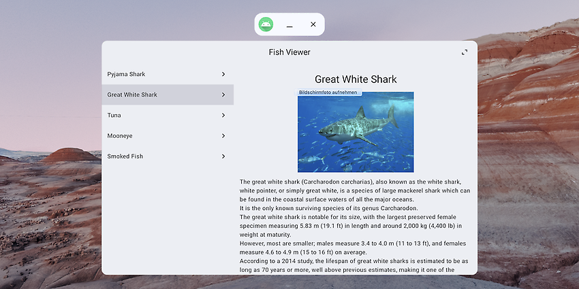Click the chevron next to Mooneye
Screen dimensions: 579x289
click(223, 136)
